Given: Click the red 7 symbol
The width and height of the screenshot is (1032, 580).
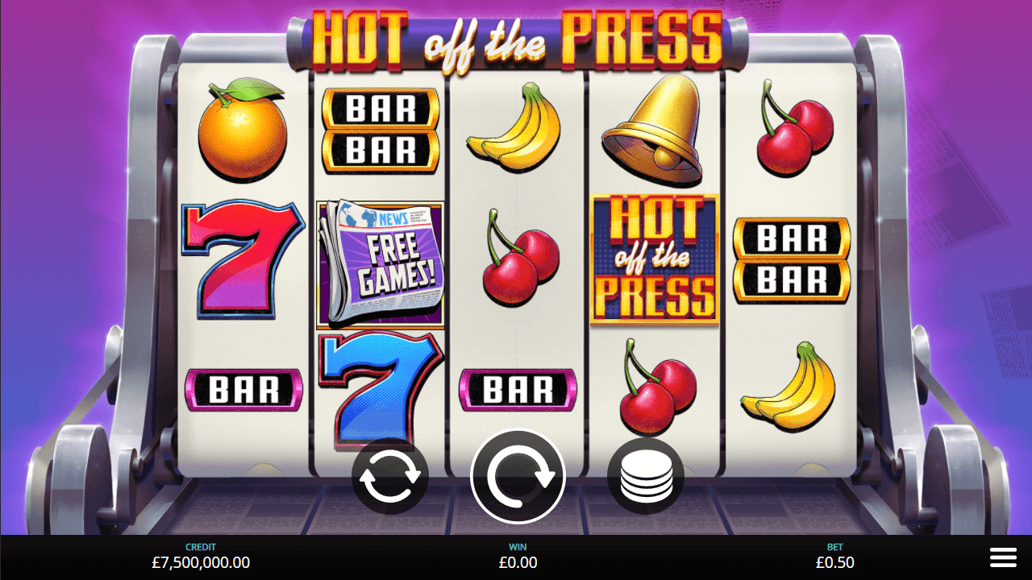Looking at the screenshot, I should [243, 259].
